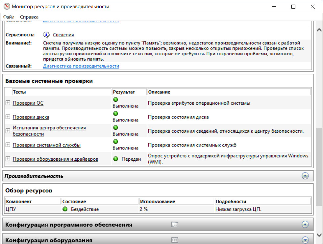Viewport: 323px width, 244px height.
Task: Open the Файл menu
Action: (9, 17)
